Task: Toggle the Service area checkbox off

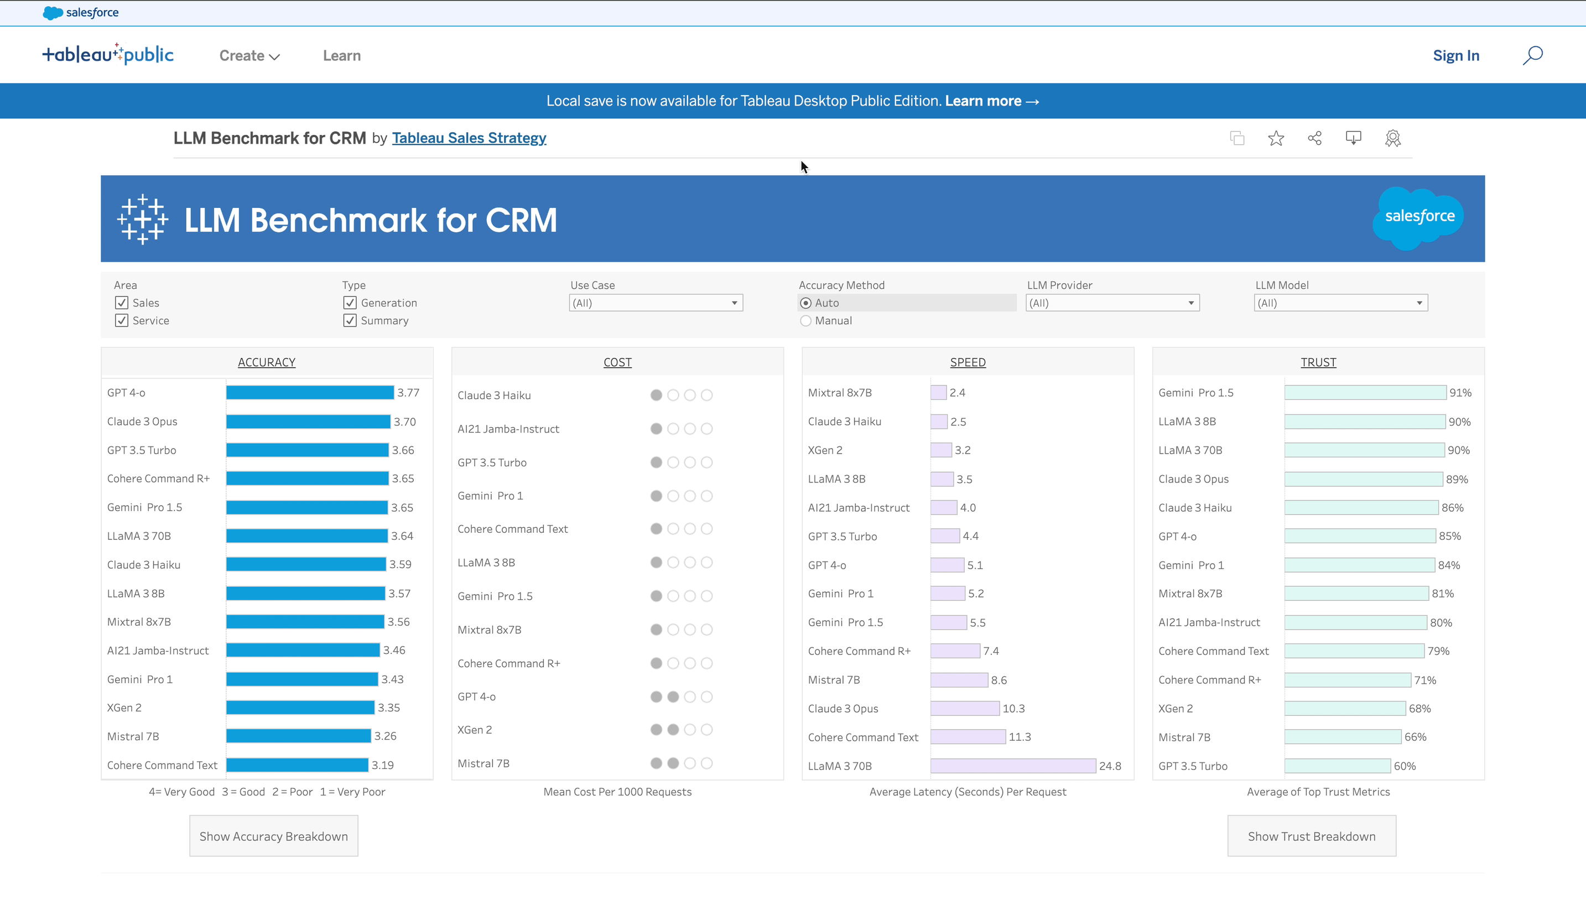Action: pos(121,320)
